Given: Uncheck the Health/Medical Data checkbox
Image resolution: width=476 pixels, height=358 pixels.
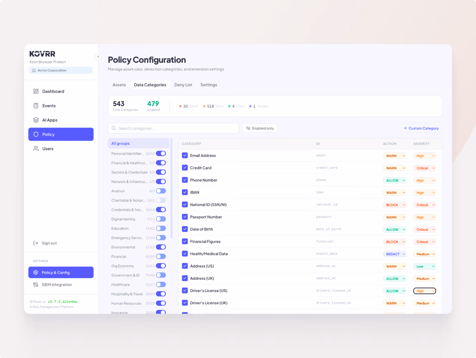Looking at the screenshot, I should 185,254.
